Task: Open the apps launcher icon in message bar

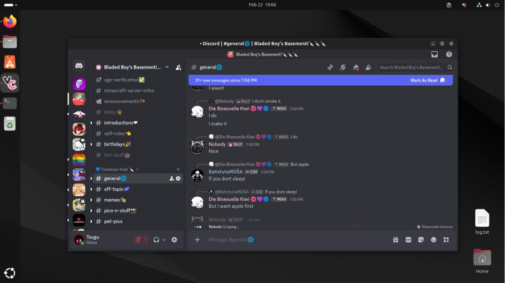Action: pyautogui.click(x=446, y=240)
